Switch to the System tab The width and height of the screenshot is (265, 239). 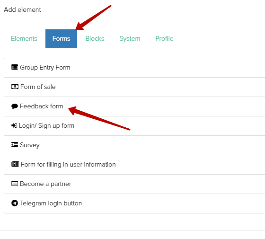(130, 38)
